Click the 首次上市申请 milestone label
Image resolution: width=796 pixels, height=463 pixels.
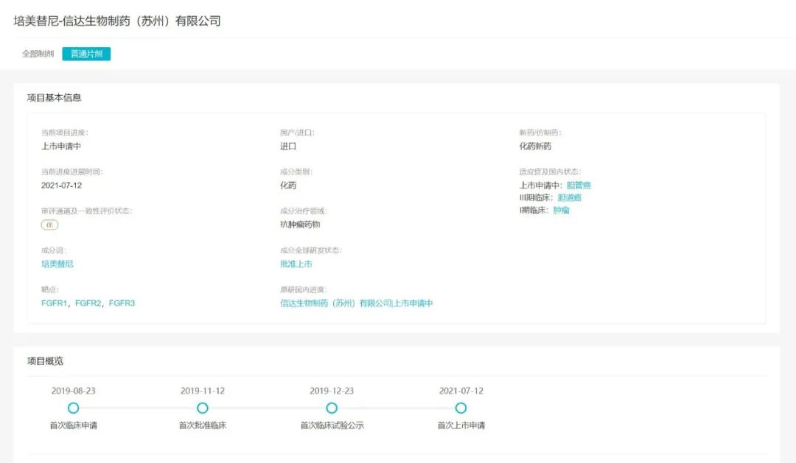tap(461, 425)
